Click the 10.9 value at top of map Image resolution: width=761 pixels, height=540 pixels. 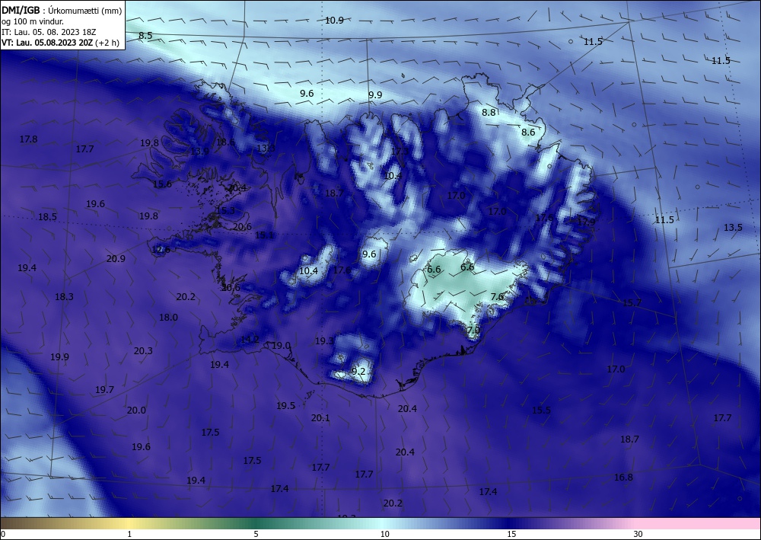pyautogui.click(x=334, y=21)
